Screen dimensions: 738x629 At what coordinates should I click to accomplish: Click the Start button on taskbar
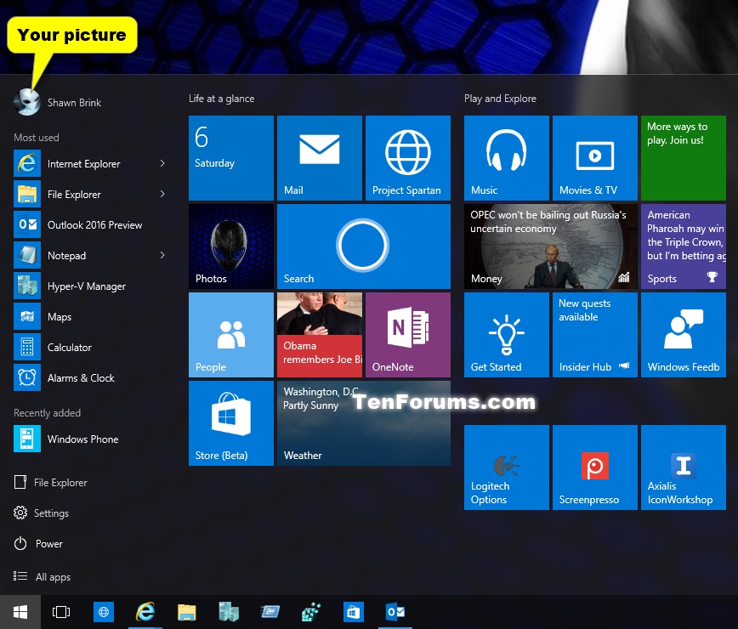point(20,612)
